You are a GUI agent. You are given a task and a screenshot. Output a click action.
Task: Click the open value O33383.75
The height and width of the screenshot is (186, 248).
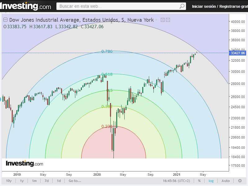(15, 27)
